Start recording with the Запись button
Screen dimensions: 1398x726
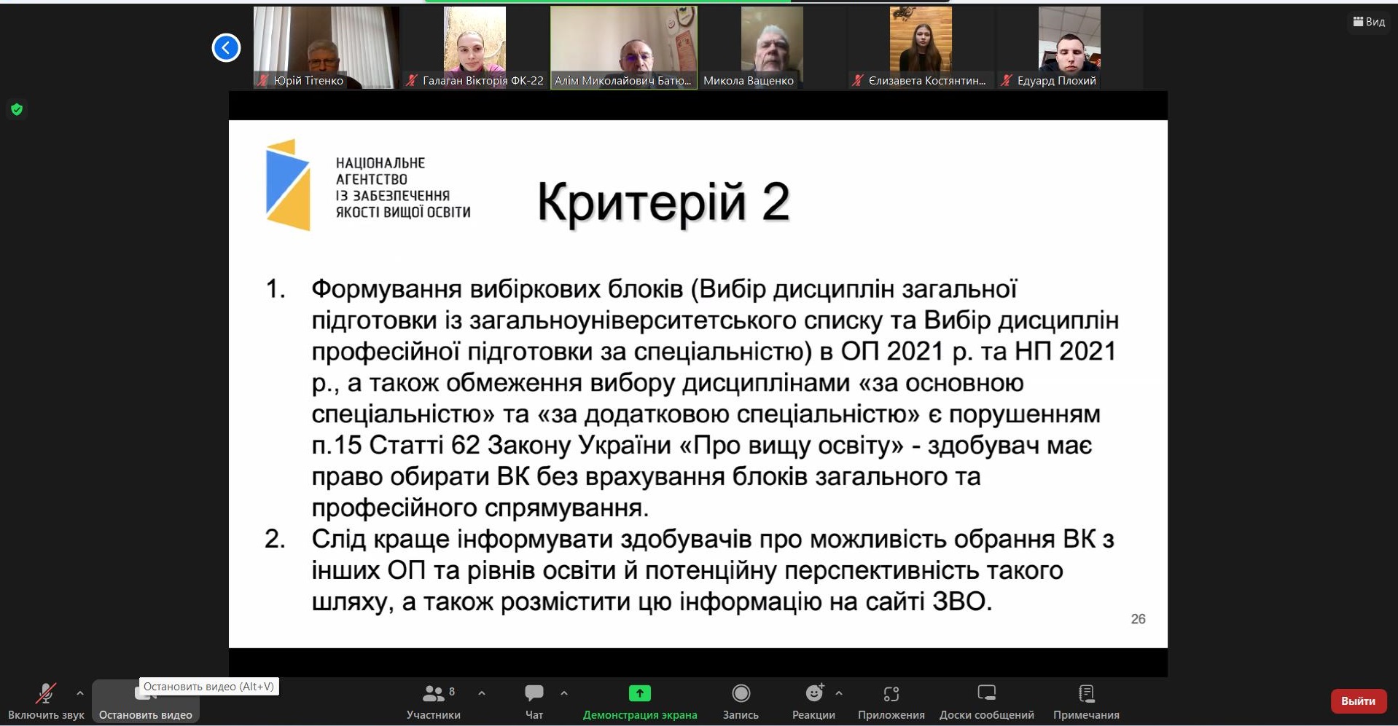coord(741,694)
